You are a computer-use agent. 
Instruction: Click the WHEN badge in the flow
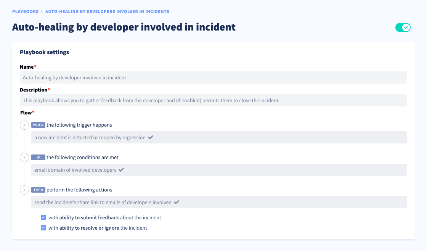pos(39,125)
